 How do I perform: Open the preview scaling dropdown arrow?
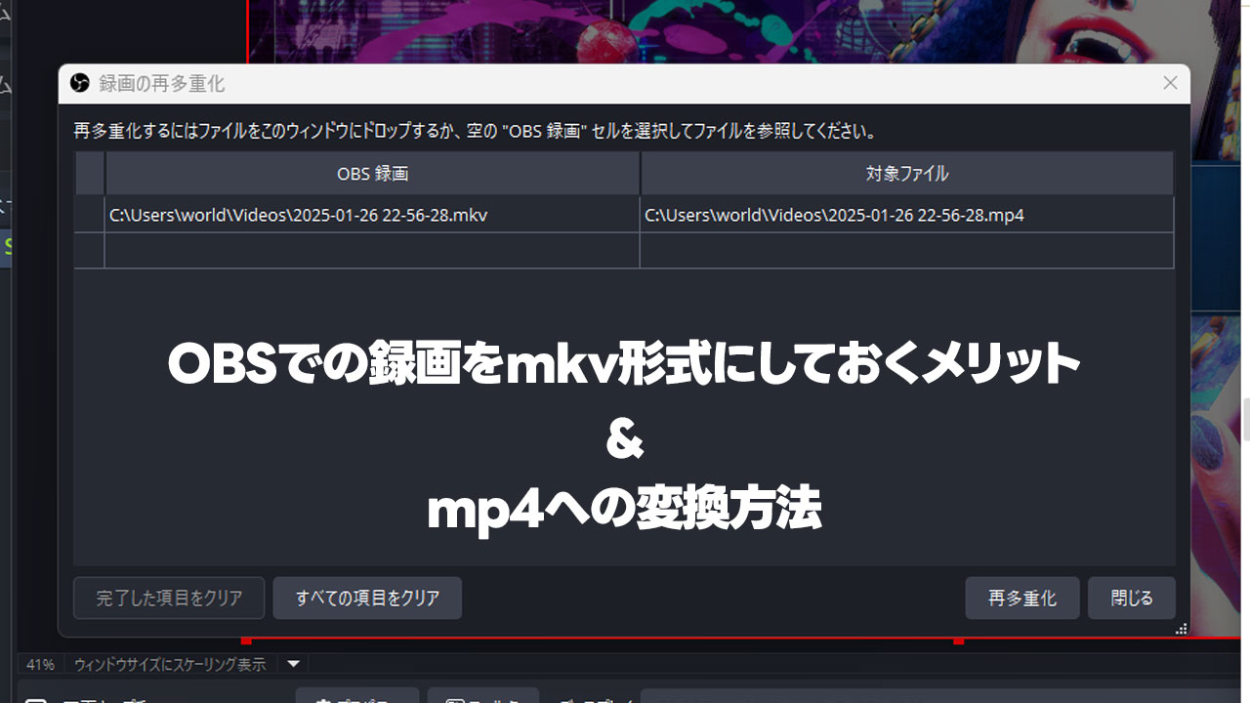pos(293,665)
